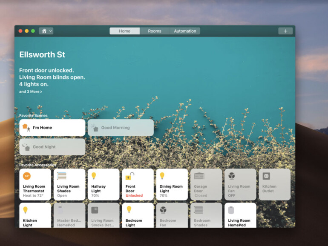Click the Garage Door 'Closed' status
The image size is (328, 246).
(x=201, y=196)
